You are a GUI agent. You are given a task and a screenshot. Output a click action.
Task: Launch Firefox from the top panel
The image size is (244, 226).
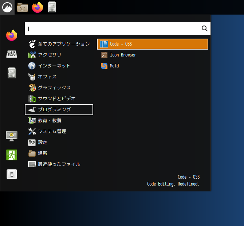[38, 7]
